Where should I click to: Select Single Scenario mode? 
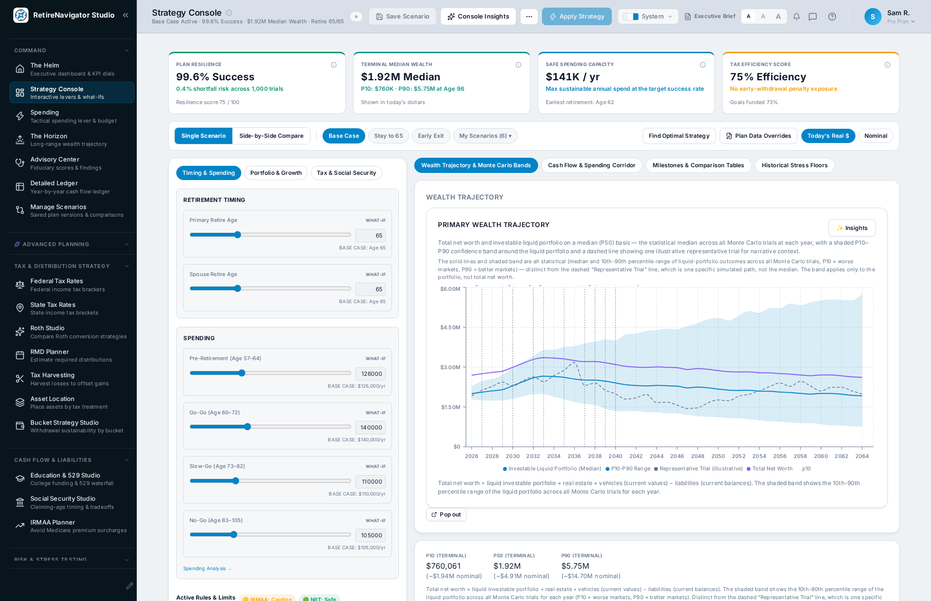pos(203,136)
